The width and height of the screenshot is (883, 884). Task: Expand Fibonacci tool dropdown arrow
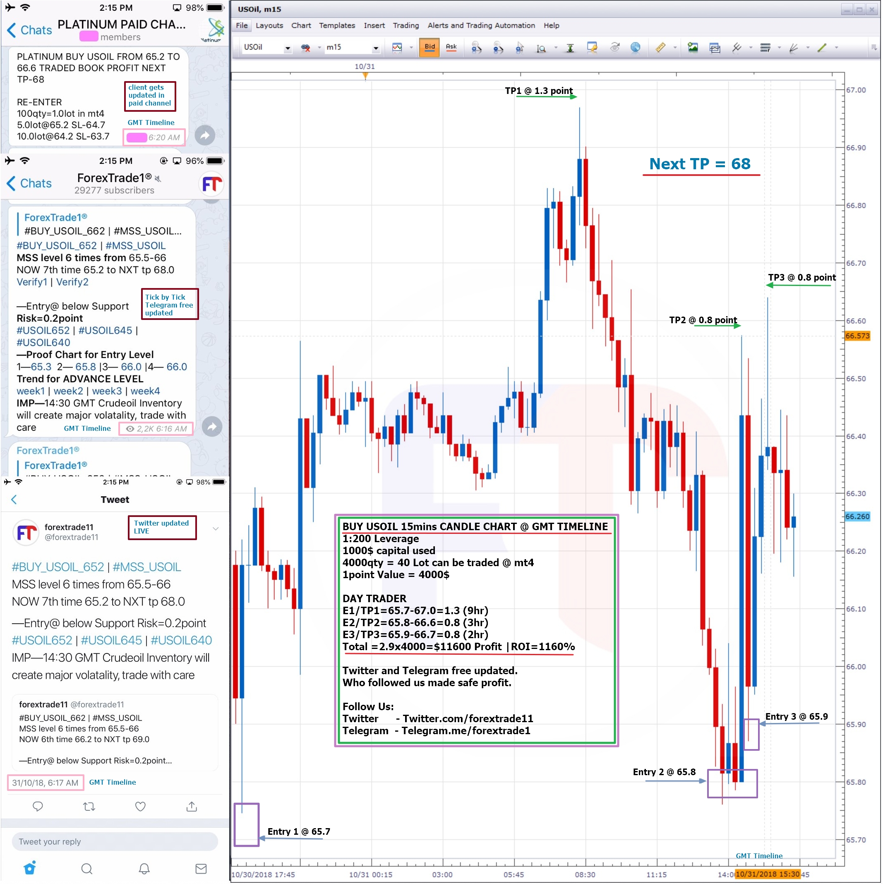coord(779,48)
